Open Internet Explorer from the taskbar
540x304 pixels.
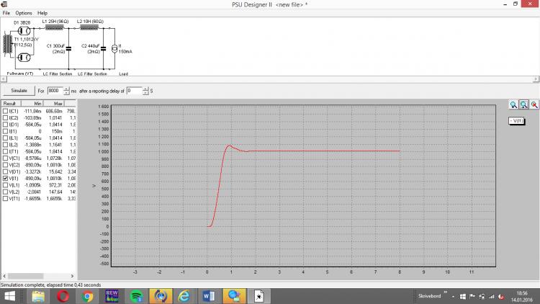point(184,296)
